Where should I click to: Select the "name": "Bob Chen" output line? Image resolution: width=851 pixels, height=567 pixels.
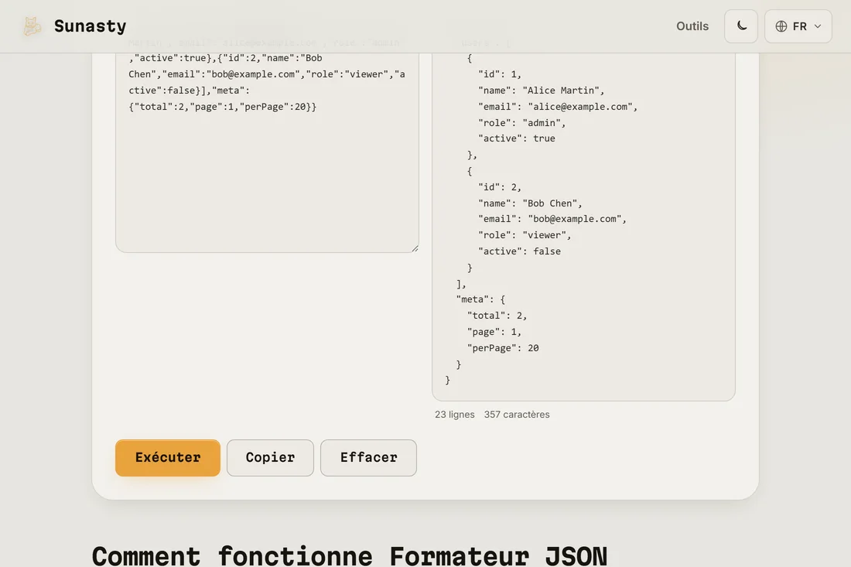pos(530,203)
